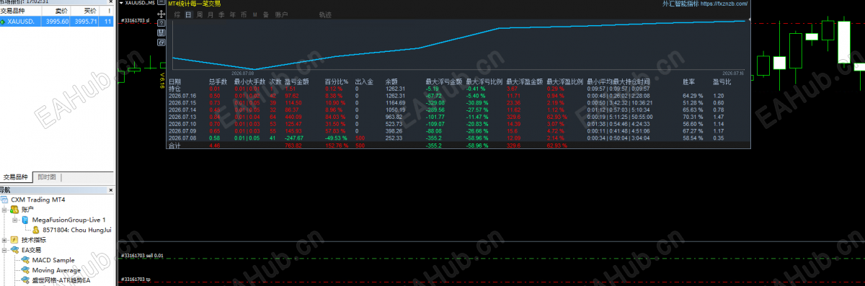This screenshot has width=865, height=286.
Task: Click the 2026.07.16 date row
Action: click(x=182, y=95)
